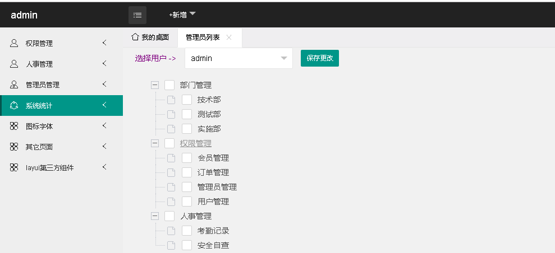Close the 管理员列表 tab
Image resolution: width=555 pixels, height=253 pixels.
click(x=229, y=38)
